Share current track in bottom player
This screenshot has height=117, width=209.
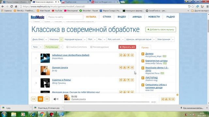[163, 99]
